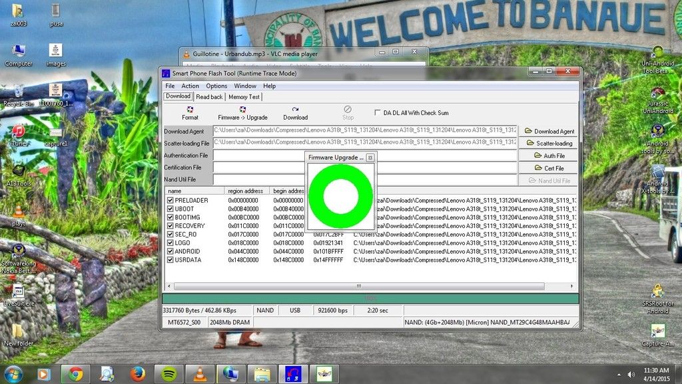Click the VLC cone icon in taskbar

click(200, 374)
